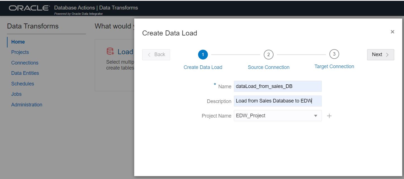
Task: Open Projects in the left navigation
Action: 20,52
